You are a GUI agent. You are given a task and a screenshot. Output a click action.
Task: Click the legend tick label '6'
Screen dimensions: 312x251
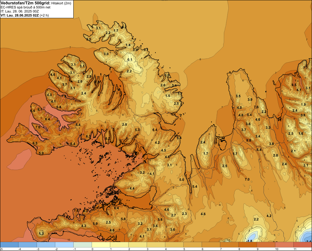pyautogui.click(x=202, y=249)
